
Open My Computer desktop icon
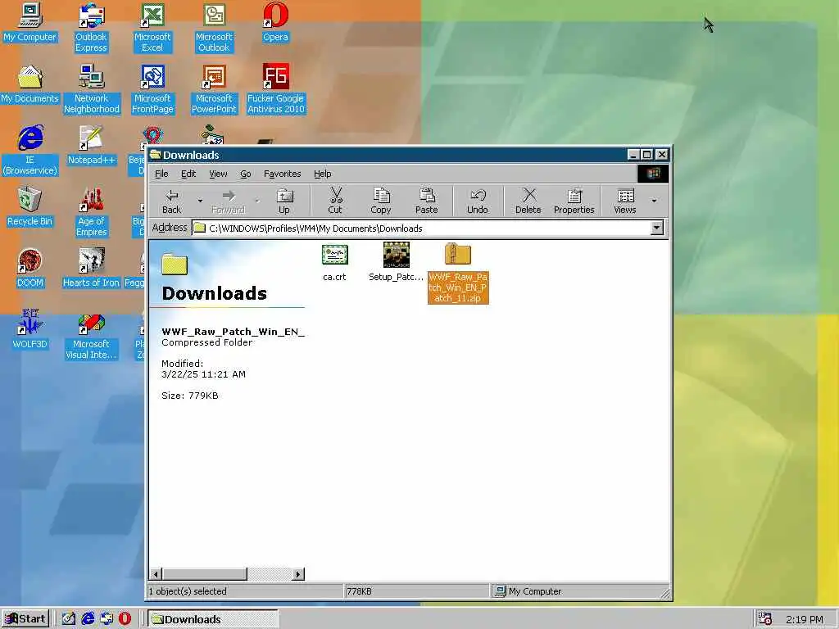click(30, 22)
